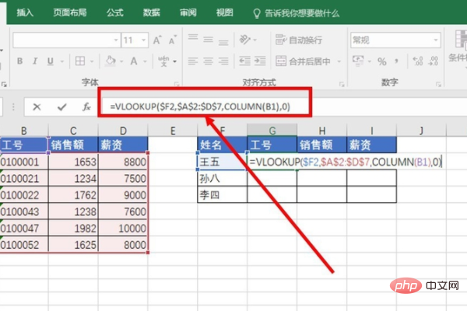Expand fill color dropdown arrow
The height and width of the screenshot is (311, 467).
point(121,61)
